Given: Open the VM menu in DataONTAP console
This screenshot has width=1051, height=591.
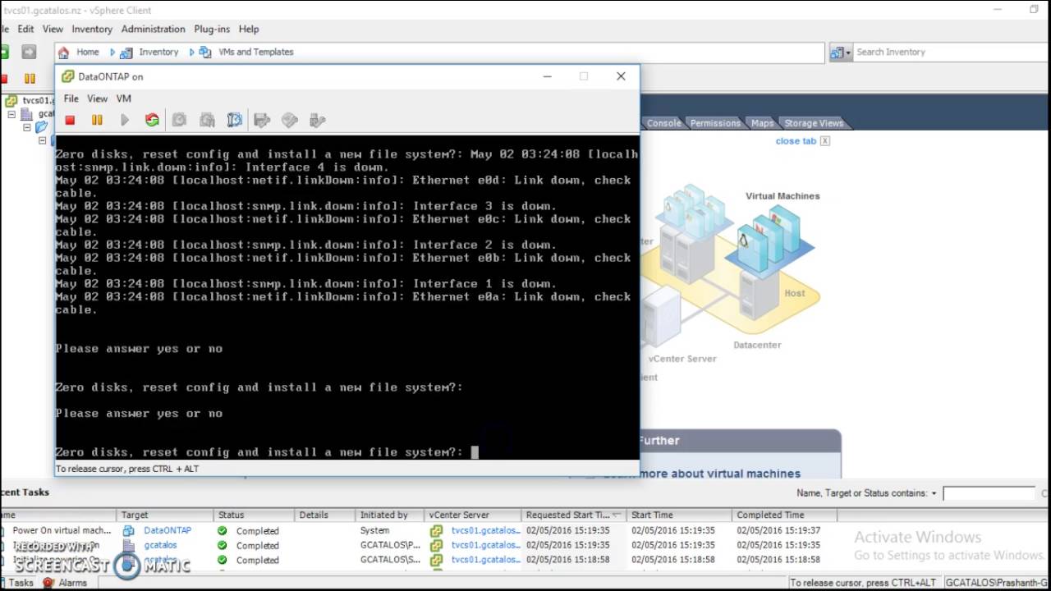Looking at the screenshot, I should pyautogui.click(x=123, y=98).
